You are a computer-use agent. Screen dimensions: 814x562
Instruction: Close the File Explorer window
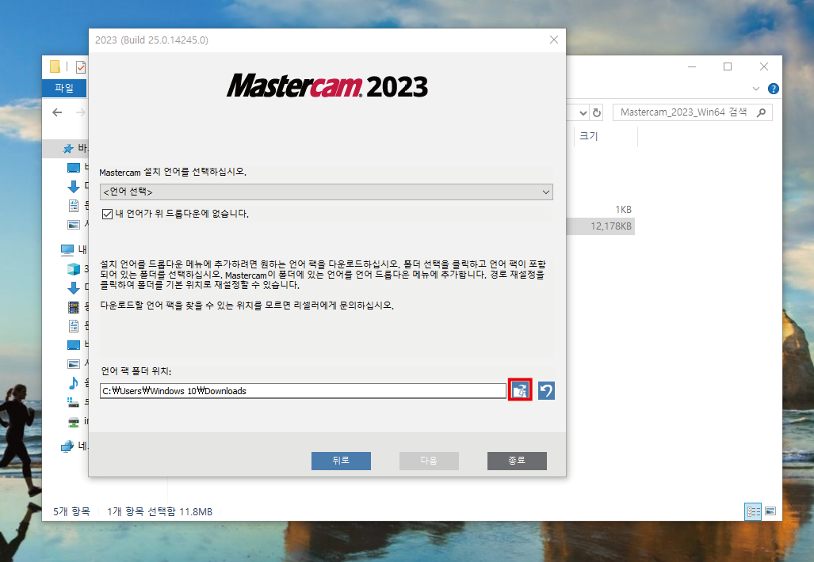763,66
